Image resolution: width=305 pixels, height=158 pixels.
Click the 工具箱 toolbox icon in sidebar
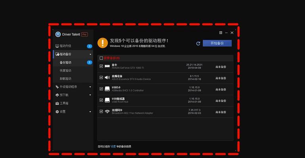(57, 103)
